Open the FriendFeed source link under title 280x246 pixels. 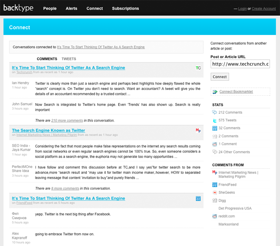tap(24, 203)
